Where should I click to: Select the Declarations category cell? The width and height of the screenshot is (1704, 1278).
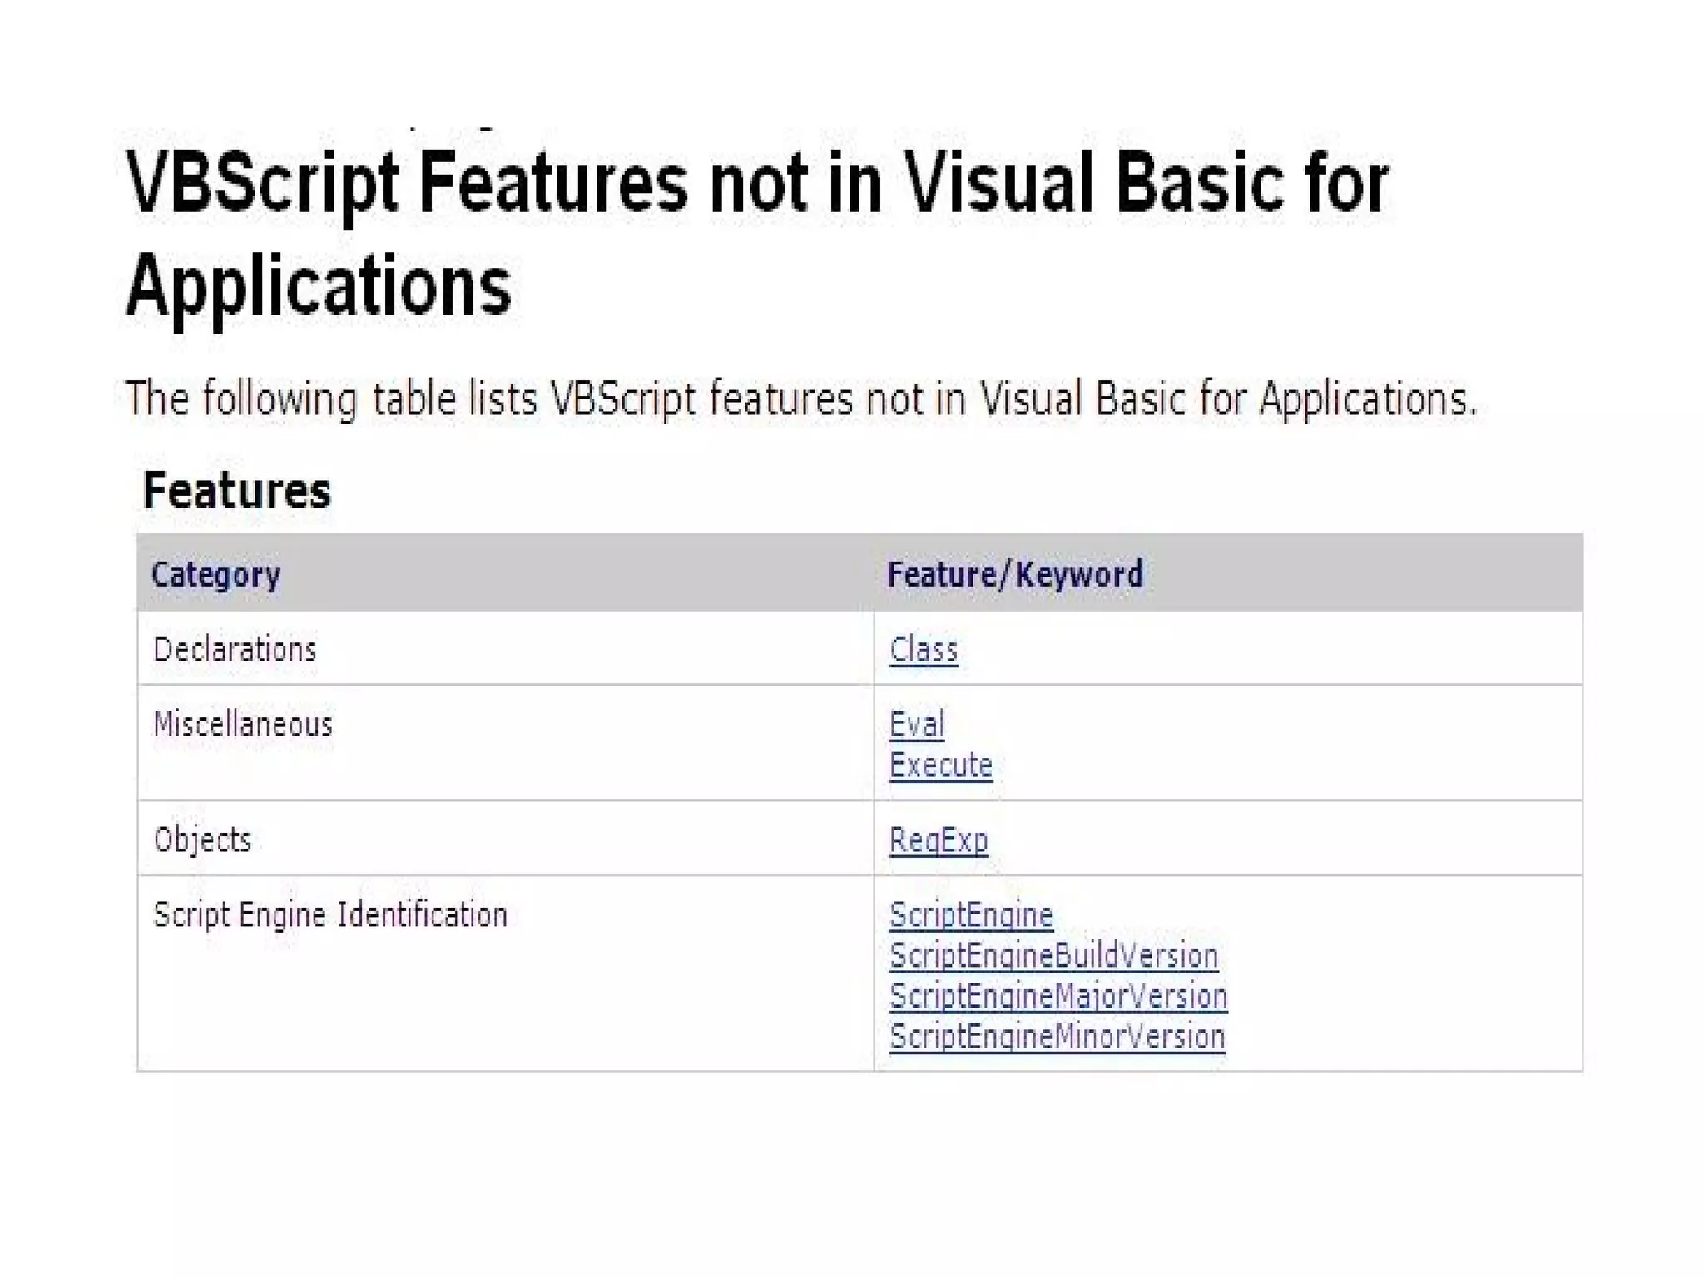coord(235,649)
